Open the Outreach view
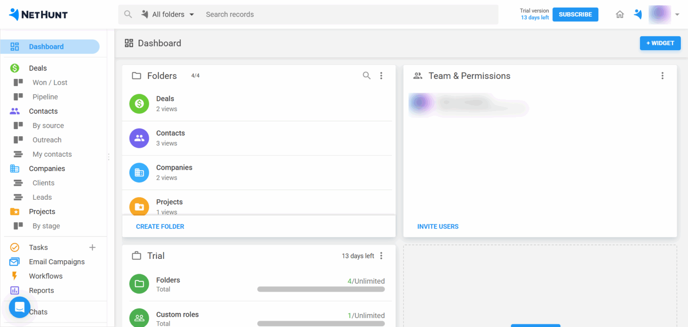This screenshot has height=327, width=688. pyautogui.click(x=47, y=140)
